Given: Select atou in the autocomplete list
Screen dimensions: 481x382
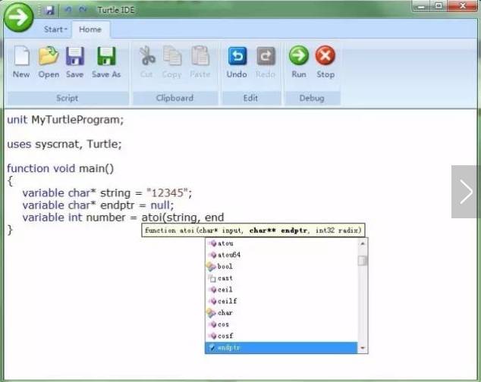Looking at the screenshot, I should [x=281, y=243].
